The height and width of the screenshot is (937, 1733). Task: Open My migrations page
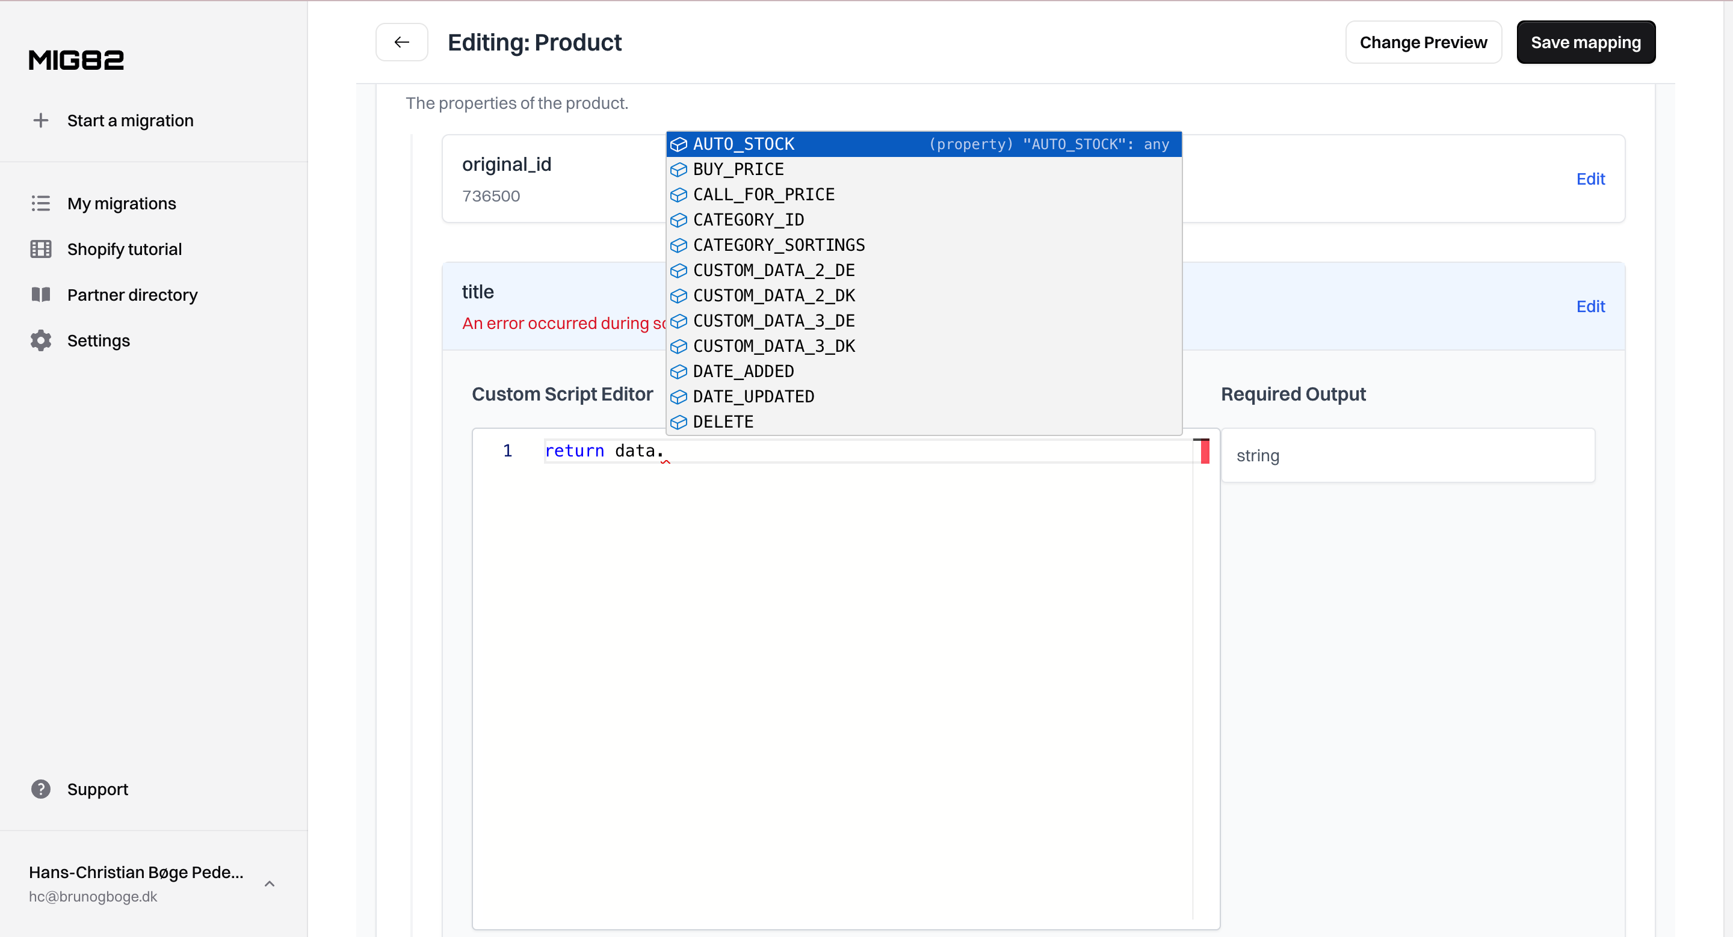[122, 203]
